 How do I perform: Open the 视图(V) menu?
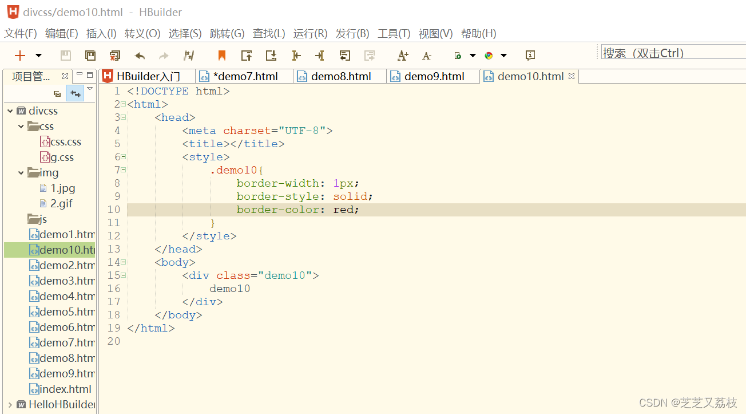point(436,34)
